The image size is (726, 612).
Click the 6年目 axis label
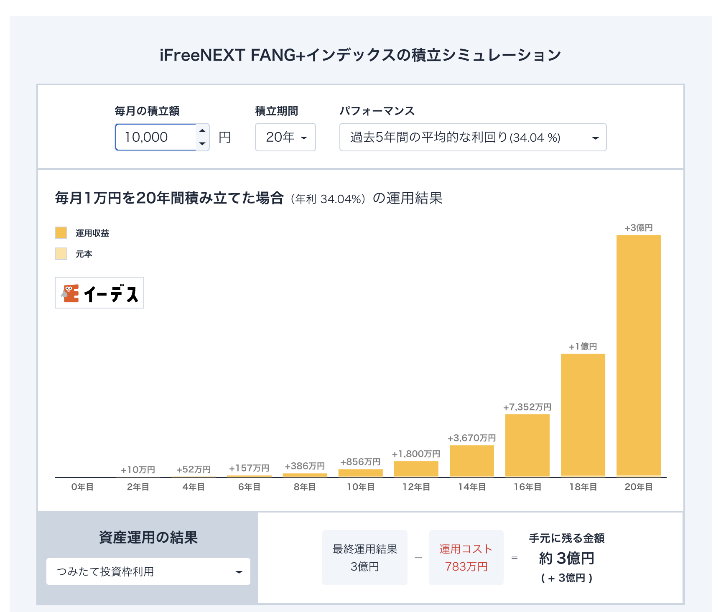coord(249,487)
